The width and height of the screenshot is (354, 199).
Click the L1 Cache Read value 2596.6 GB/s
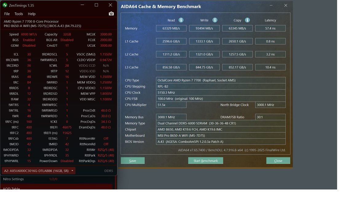(171, 41)
